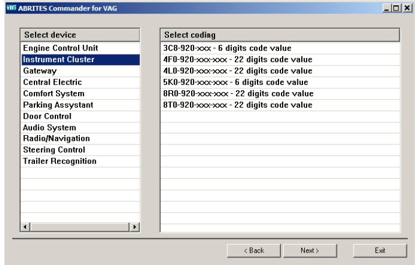This screenshot has width=419, height=265.
Task: Select Comfort System in device list
Action: coord(54,93)
